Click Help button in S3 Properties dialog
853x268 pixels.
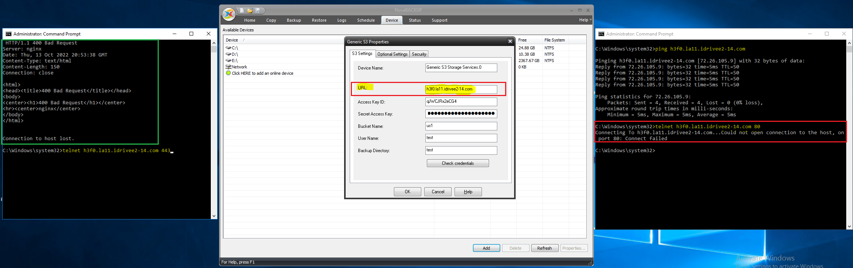point(468,192)
